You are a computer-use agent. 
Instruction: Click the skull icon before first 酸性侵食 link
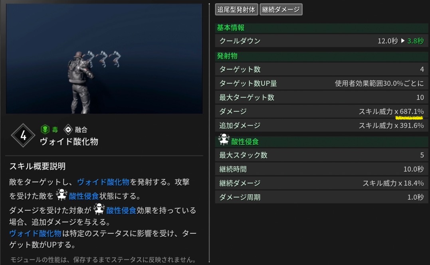coord(62,194)
